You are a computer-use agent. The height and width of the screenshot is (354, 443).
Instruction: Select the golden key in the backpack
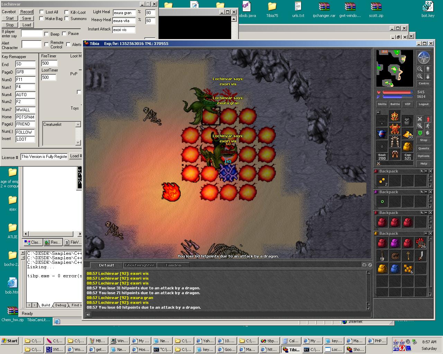click(x=408, y=256)
